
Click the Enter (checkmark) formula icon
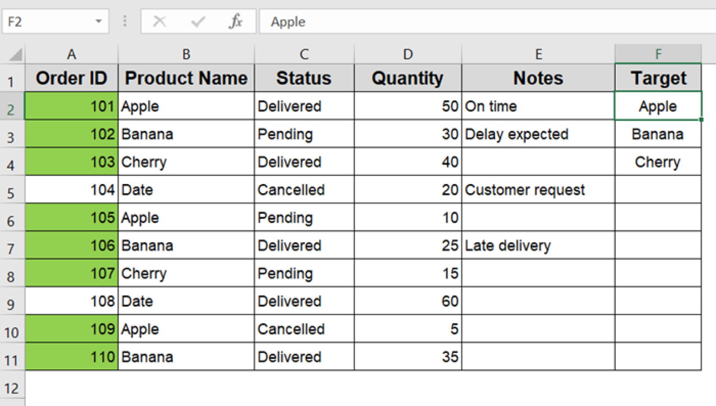198,21
